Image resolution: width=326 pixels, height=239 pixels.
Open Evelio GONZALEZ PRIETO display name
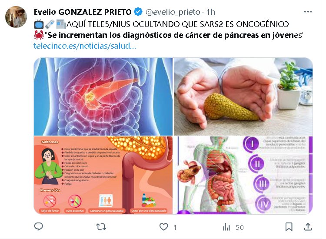tap(83, 12)
